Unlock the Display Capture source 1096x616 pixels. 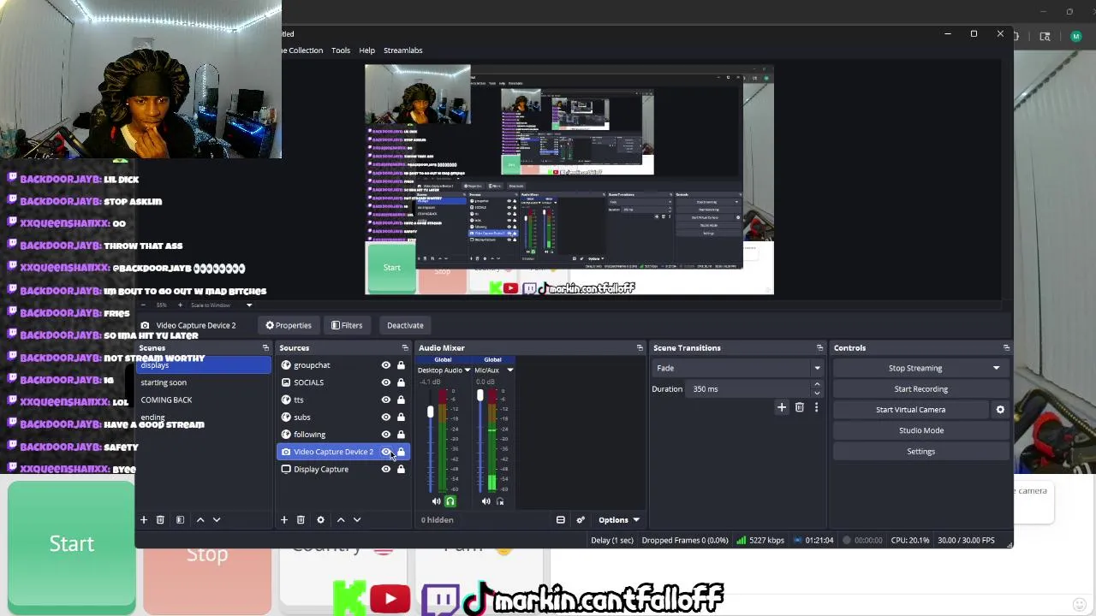point(401,469)
